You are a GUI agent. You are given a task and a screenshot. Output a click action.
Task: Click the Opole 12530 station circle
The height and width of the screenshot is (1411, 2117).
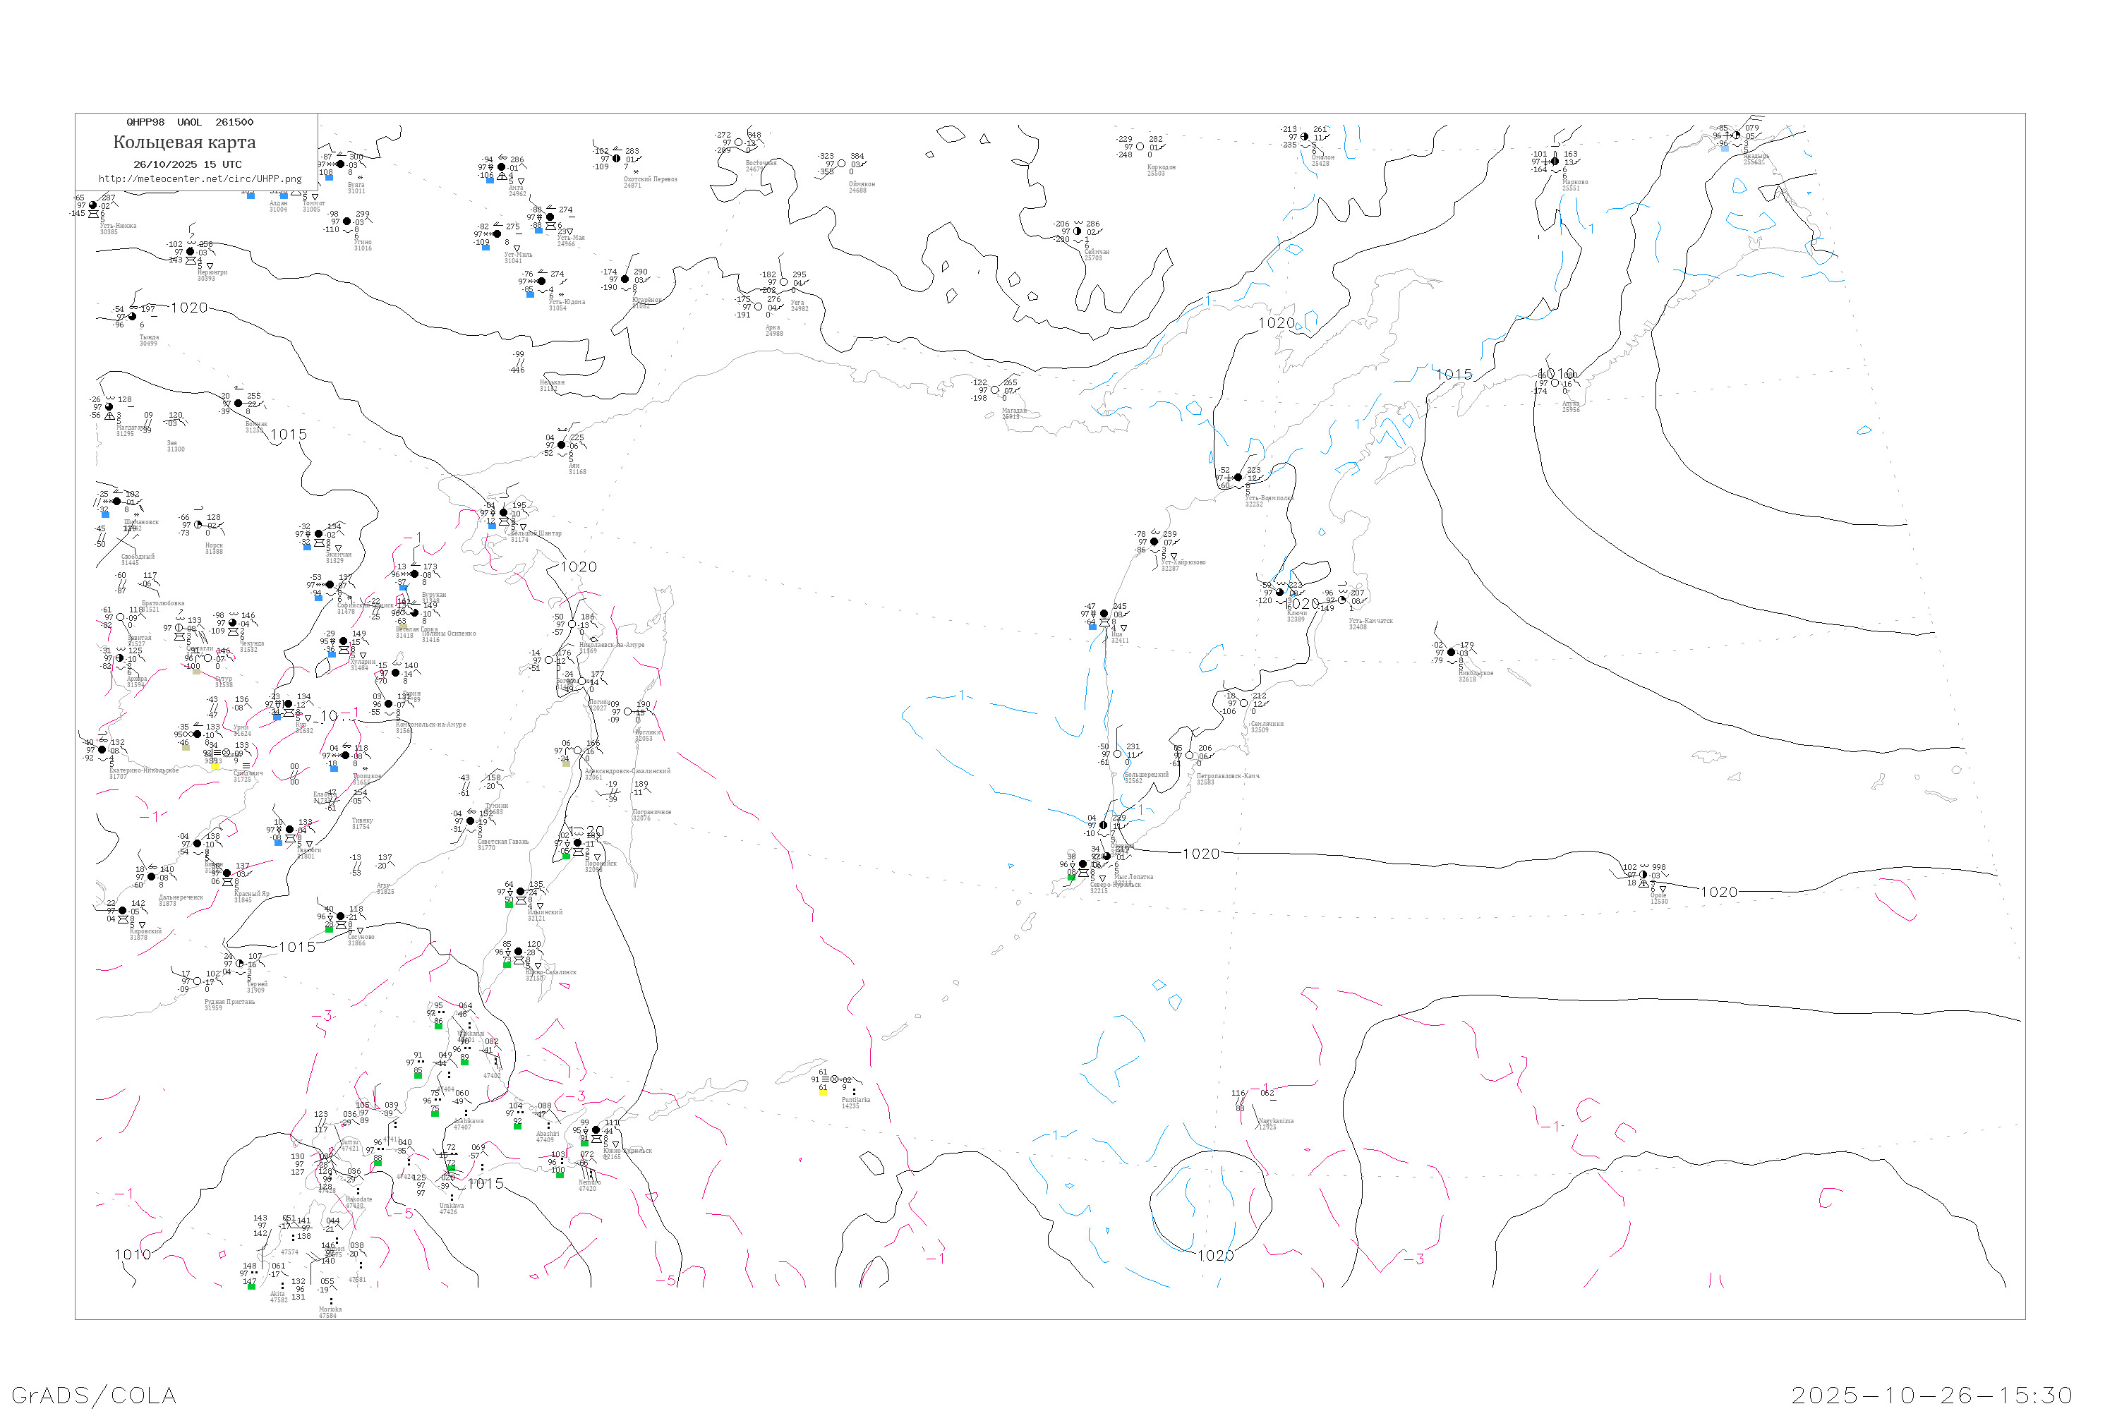(1643, 875)
